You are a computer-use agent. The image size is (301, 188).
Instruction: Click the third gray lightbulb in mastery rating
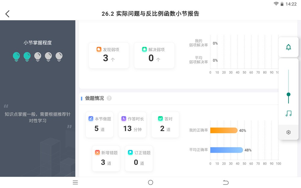click(x=38, y=57)
